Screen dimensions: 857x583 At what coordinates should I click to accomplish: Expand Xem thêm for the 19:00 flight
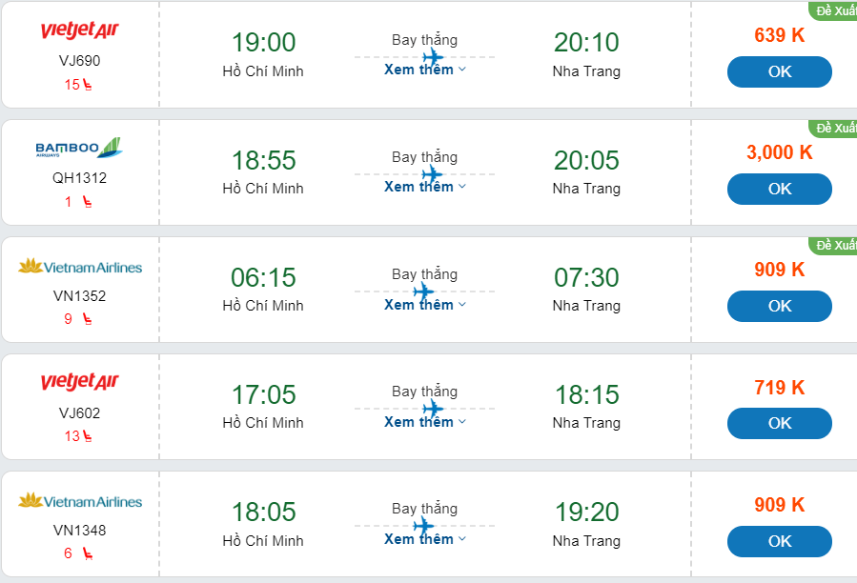click(425, 70)
